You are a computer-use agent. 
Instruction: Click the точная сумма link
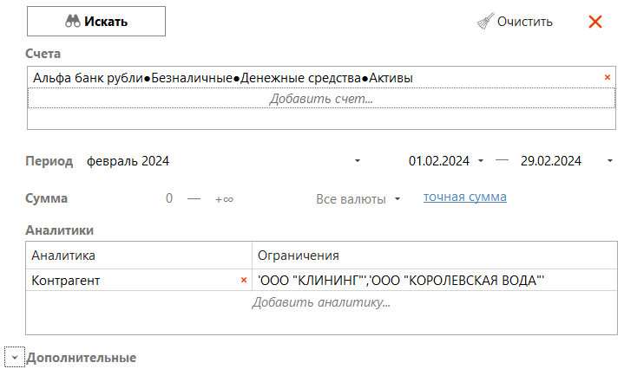(464, 197)
